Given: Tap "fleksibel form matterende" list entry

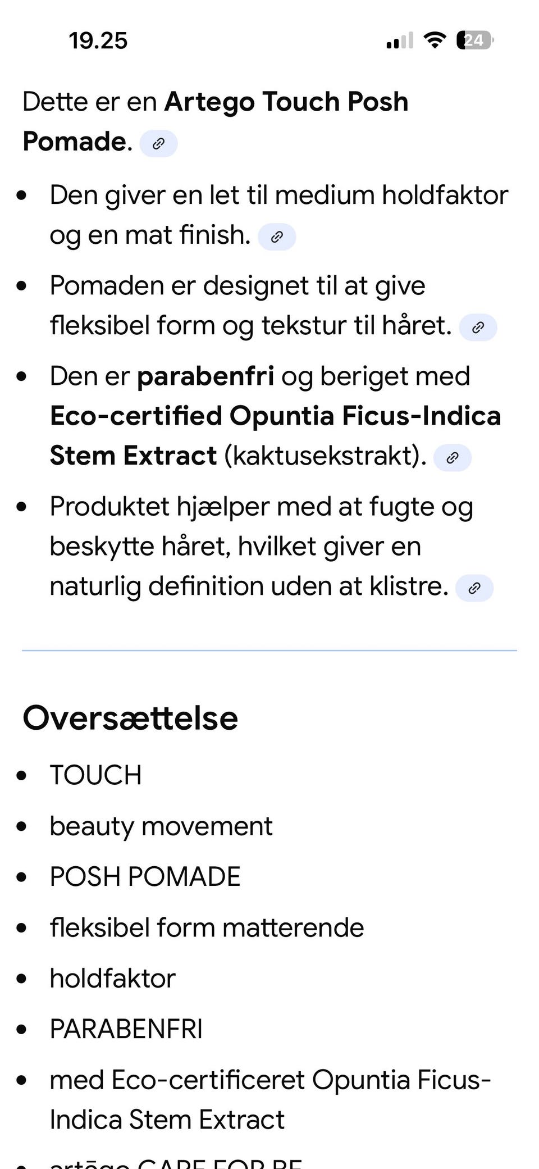Looking at the screenshot, I should (207, 927).
